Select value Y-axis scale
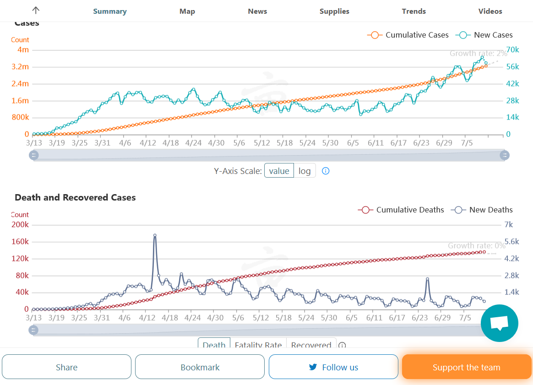Image resolution: width=533 pixels, height=385 pixels. coord(279,171)
